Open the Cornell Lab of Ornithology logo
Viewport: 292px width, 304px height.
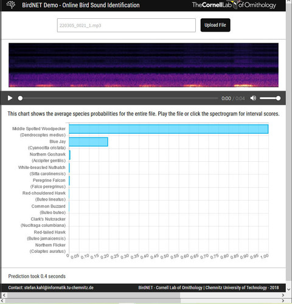click(234, 5)
